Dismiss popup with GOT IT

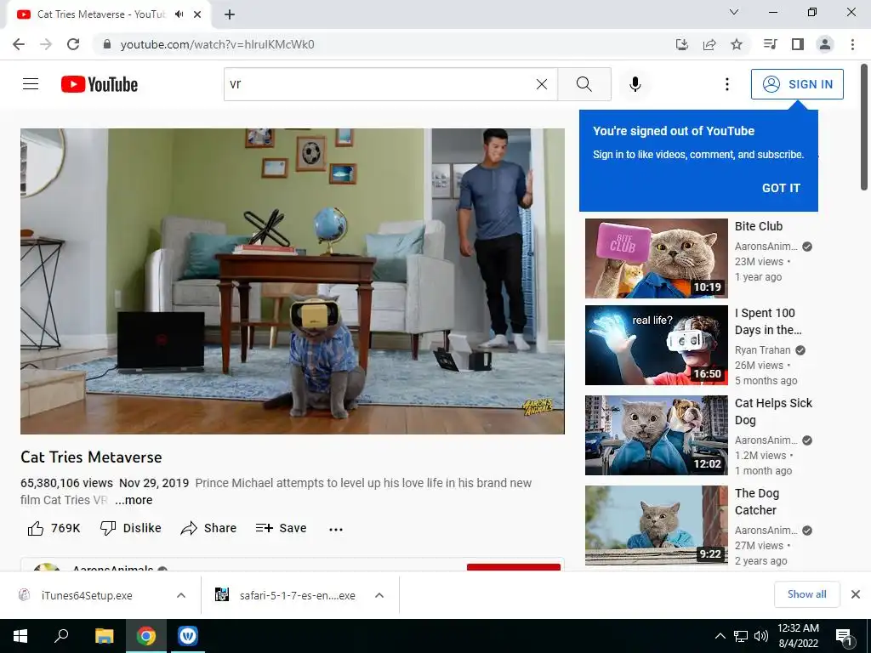[x=781, y=188]
